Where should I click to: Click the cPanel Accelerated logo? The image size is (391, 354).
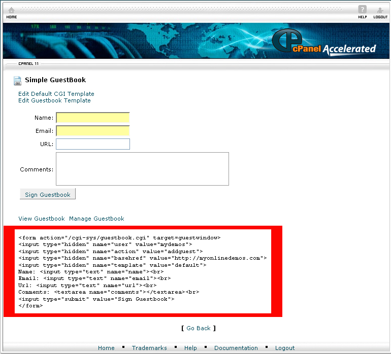coord(324,43)
